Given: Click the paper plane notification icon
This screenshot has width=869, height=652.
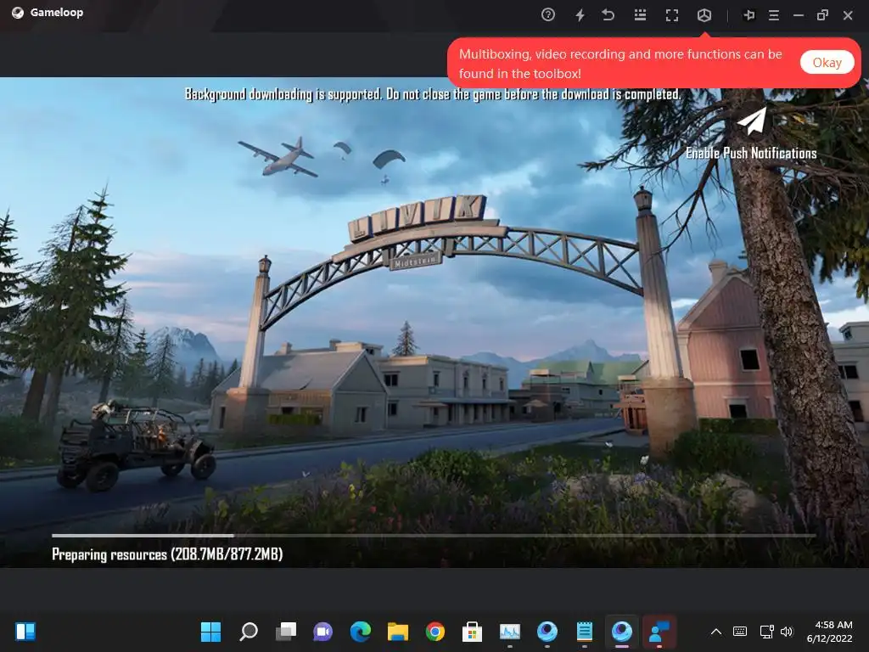Looking at the screenshot, I should [752, 121].
